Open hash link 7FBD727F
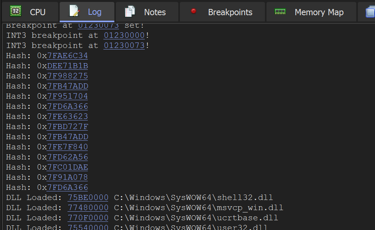The height and width of the screenshot is (230, 375). (68, 127)
